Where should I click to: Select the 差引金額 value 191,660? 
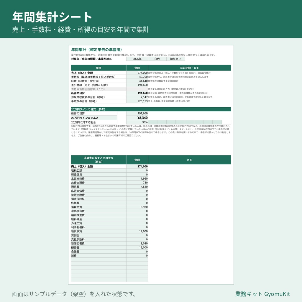[x=137, y=85]
